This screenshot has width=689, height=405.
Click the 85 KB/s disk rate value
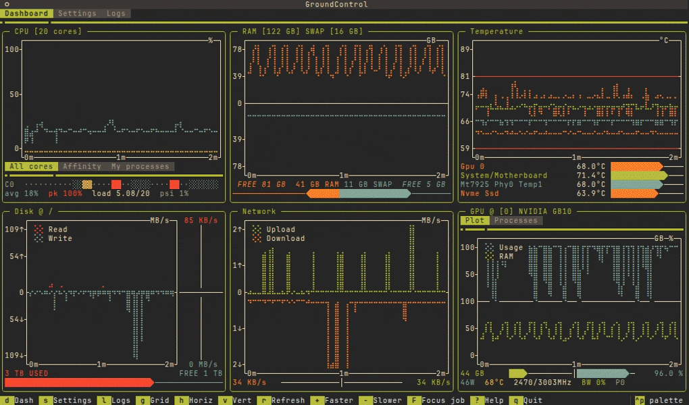(201, 221)
